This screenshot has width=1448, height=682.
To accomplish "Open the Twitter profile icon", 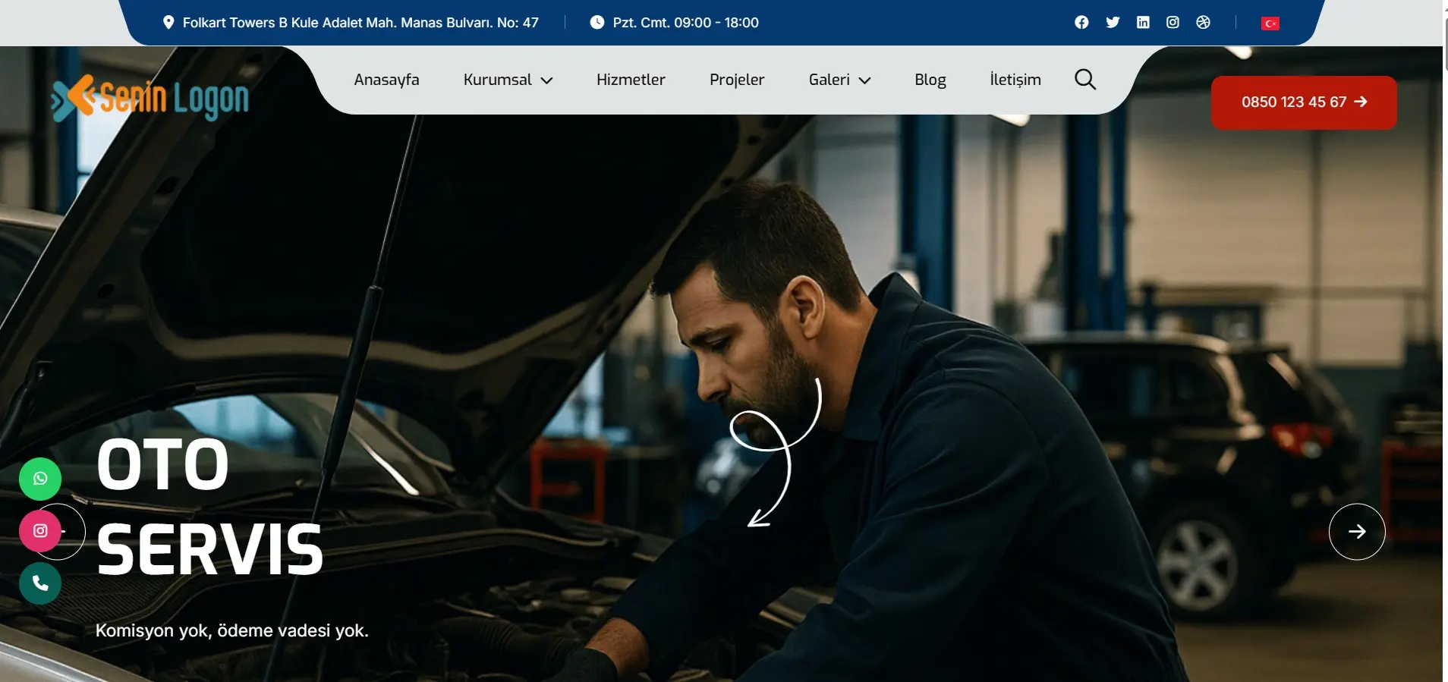I will (1113, 23).
